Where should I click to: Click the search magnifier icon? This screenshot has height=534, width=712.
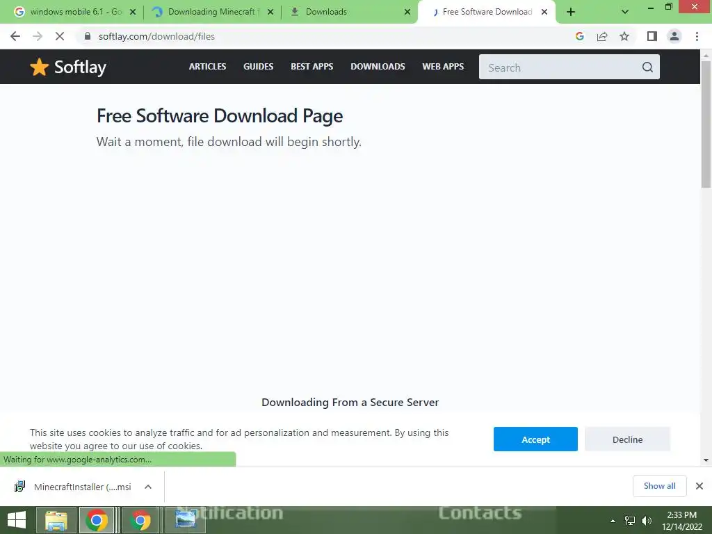point(647,67)
